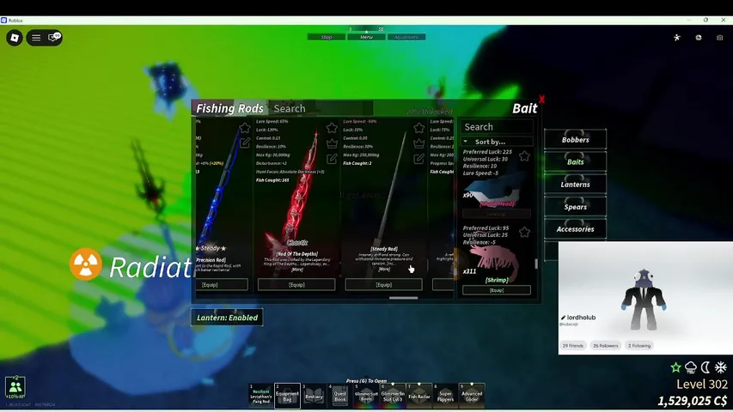
Task: Click the lordholub avatar preview
Action: coord(644,299)
